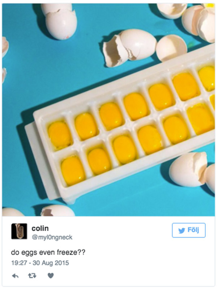Like the tweet with the heart icon

(51, 276)
